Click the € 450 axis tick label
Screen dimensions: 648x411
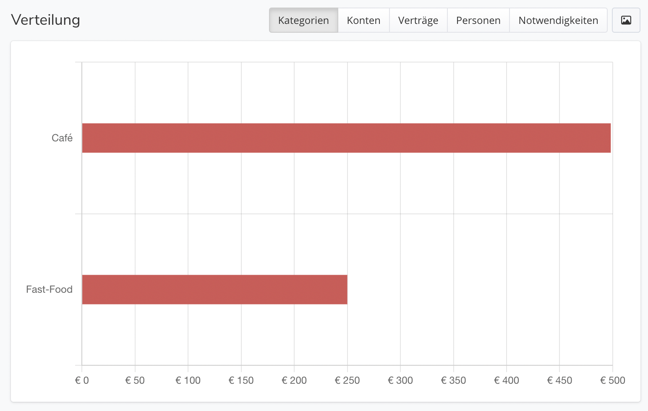click(559, 380)
